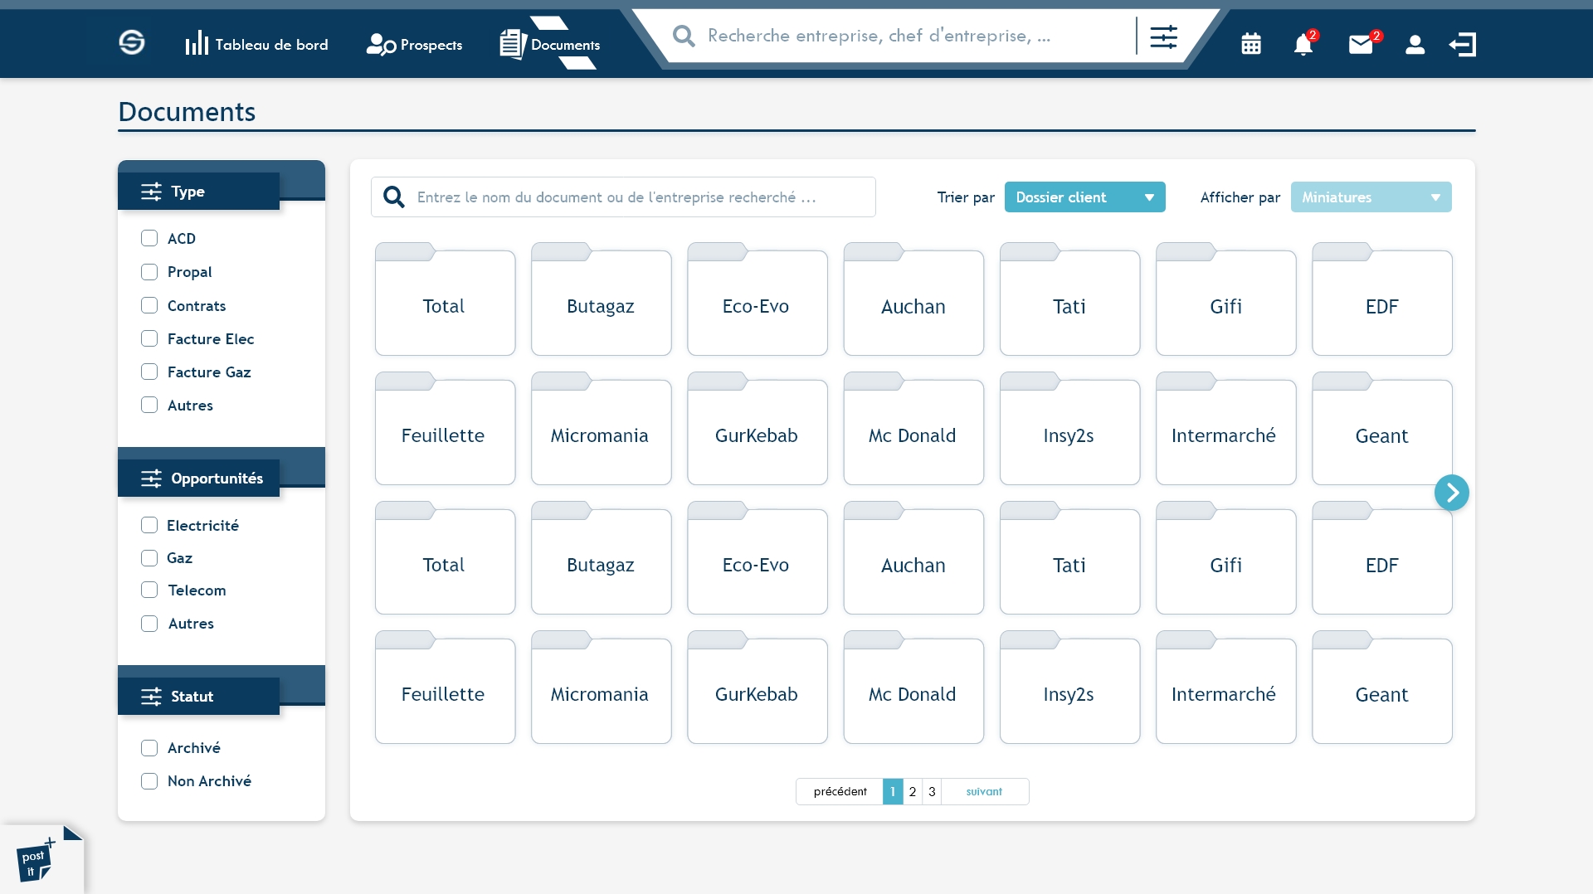Click the Opportunités filter sliders icon
Screen dimensions: 1593x894
click(151, 479)
